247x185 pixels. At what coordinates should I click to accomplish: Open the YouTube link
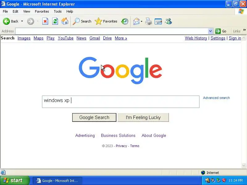click(x=65, y=38)
